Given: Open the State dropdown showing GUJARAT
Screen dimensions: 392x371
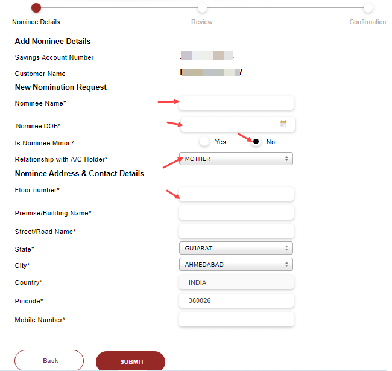Looking at the screenshot, I should pyautogui.click(x=236, y=248).
